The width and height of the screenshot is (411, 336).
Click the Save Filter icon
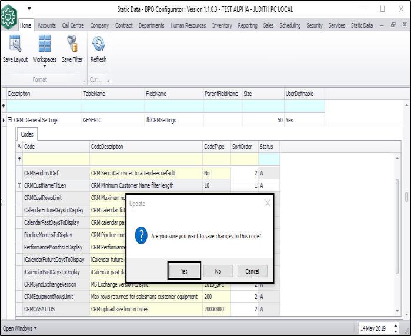[72, 44]
